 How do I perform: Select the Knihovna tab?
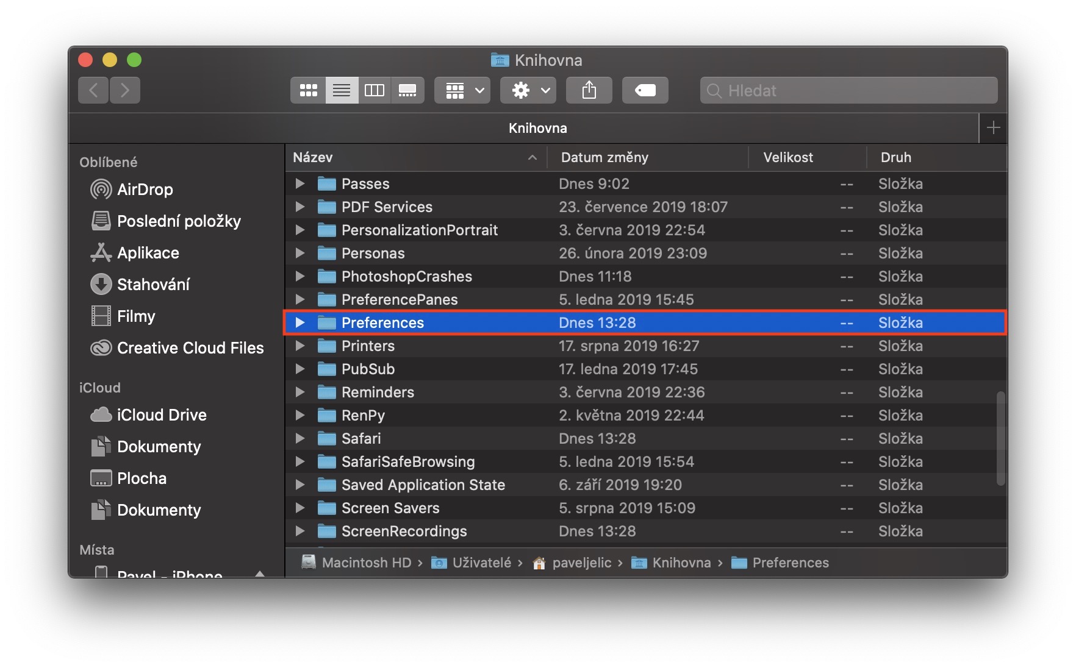tap(537, 128)
